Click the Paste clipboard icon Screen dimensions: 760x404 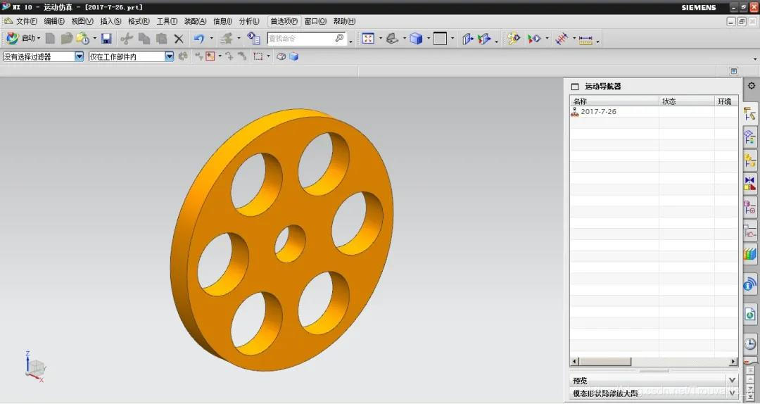[x=161, y=38]
